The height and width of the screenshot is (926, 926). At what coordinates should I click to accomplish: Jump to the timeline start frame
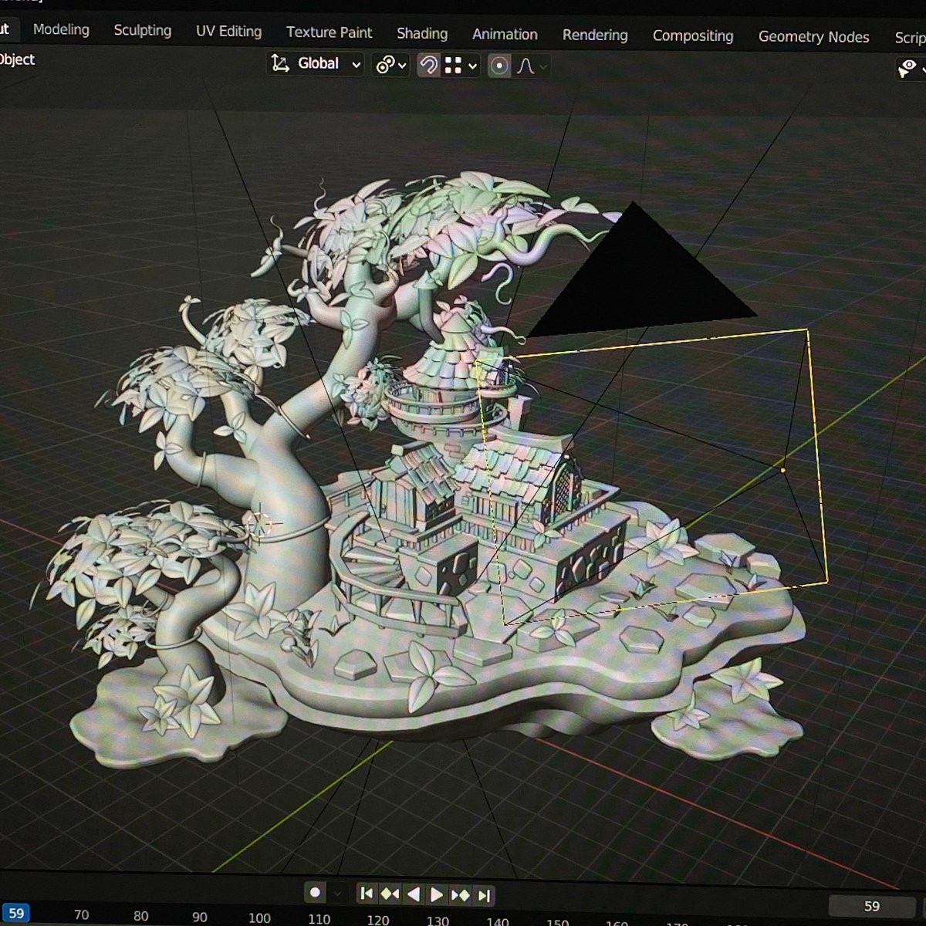367,894
